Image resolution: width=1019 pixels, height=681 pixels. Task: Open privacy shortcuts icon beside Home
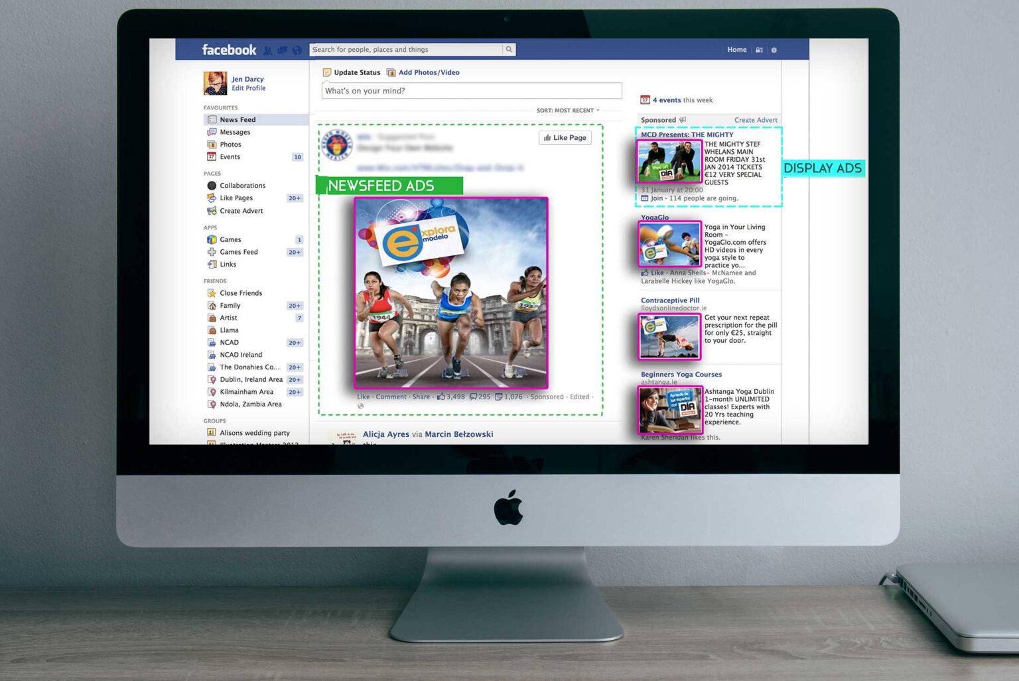(760, 50)
